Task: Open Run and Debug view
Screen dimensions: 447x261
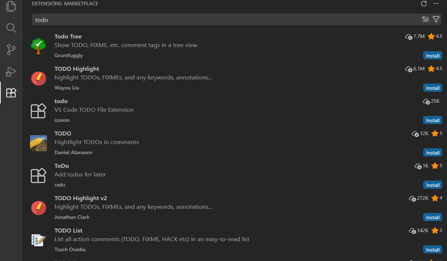Action: (x=11, y=72)
